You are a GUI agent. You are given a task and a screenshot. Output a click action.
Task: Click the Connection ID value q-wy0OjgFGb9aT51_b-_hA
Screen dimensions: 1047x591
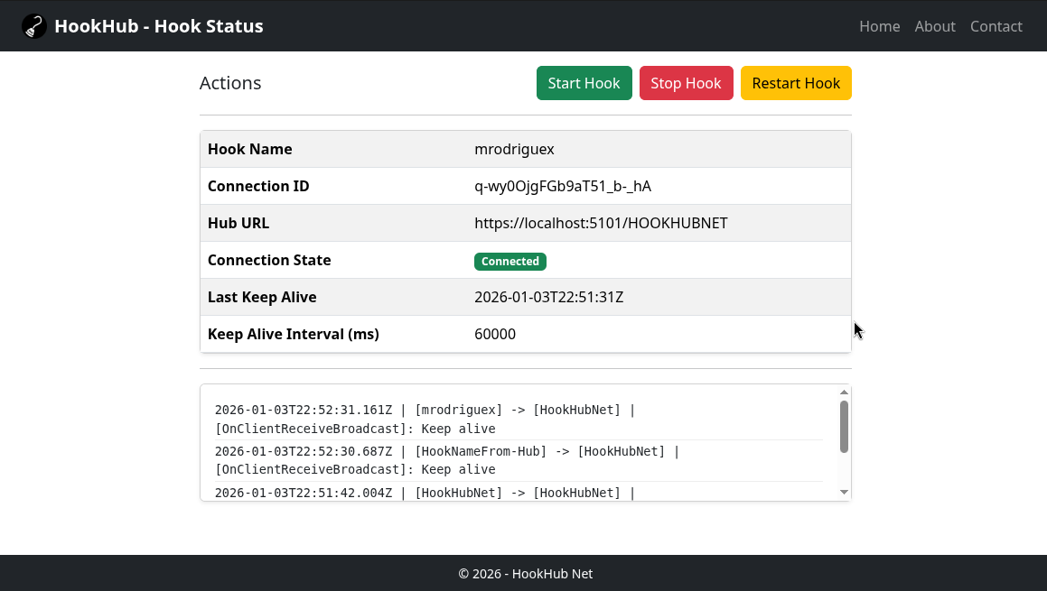pyautogui.click(x=563, y=186)
